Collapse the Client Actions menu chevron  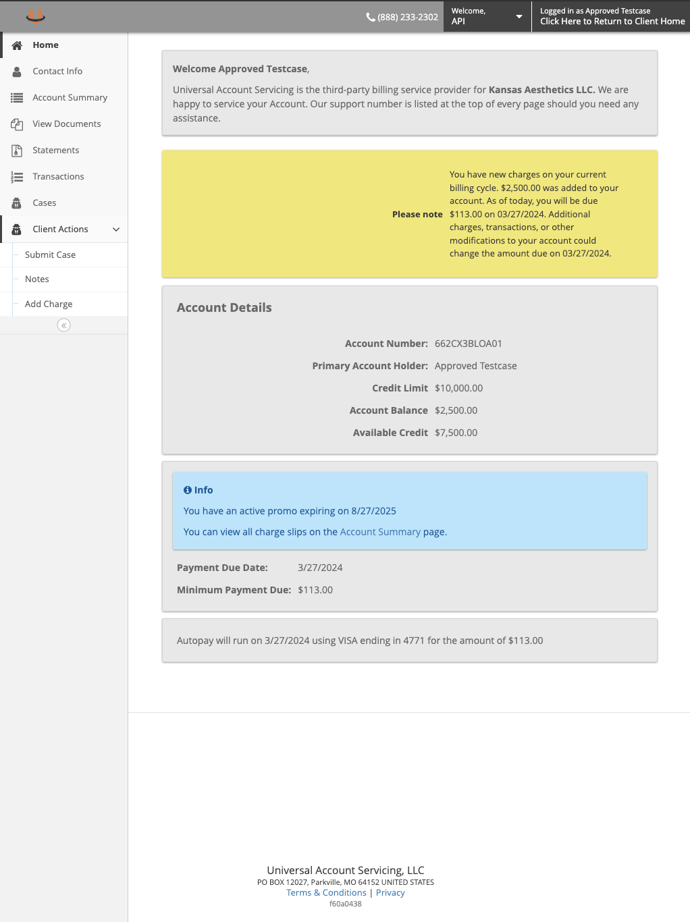point(116,229)
